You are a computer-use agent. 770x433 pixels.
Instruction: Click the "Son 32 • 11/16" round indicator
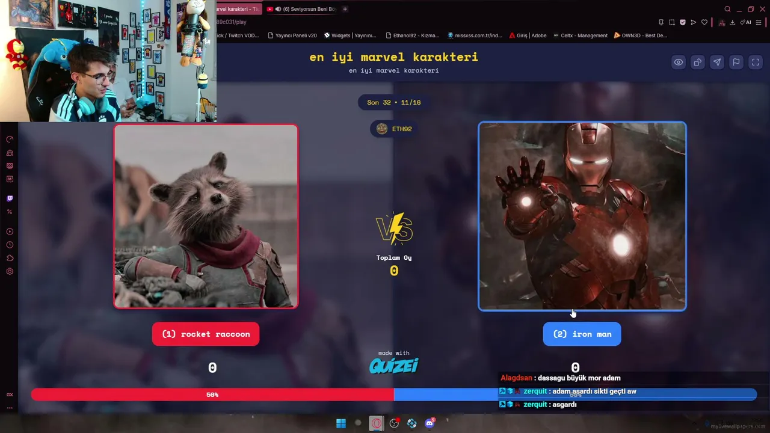point(394,102)
